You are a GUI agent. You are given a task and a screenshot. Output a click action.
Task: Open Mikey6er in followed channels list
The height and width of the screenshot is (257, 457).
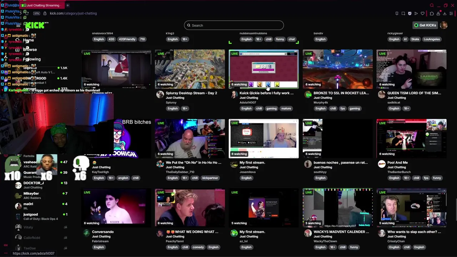[x=41, y=196]
